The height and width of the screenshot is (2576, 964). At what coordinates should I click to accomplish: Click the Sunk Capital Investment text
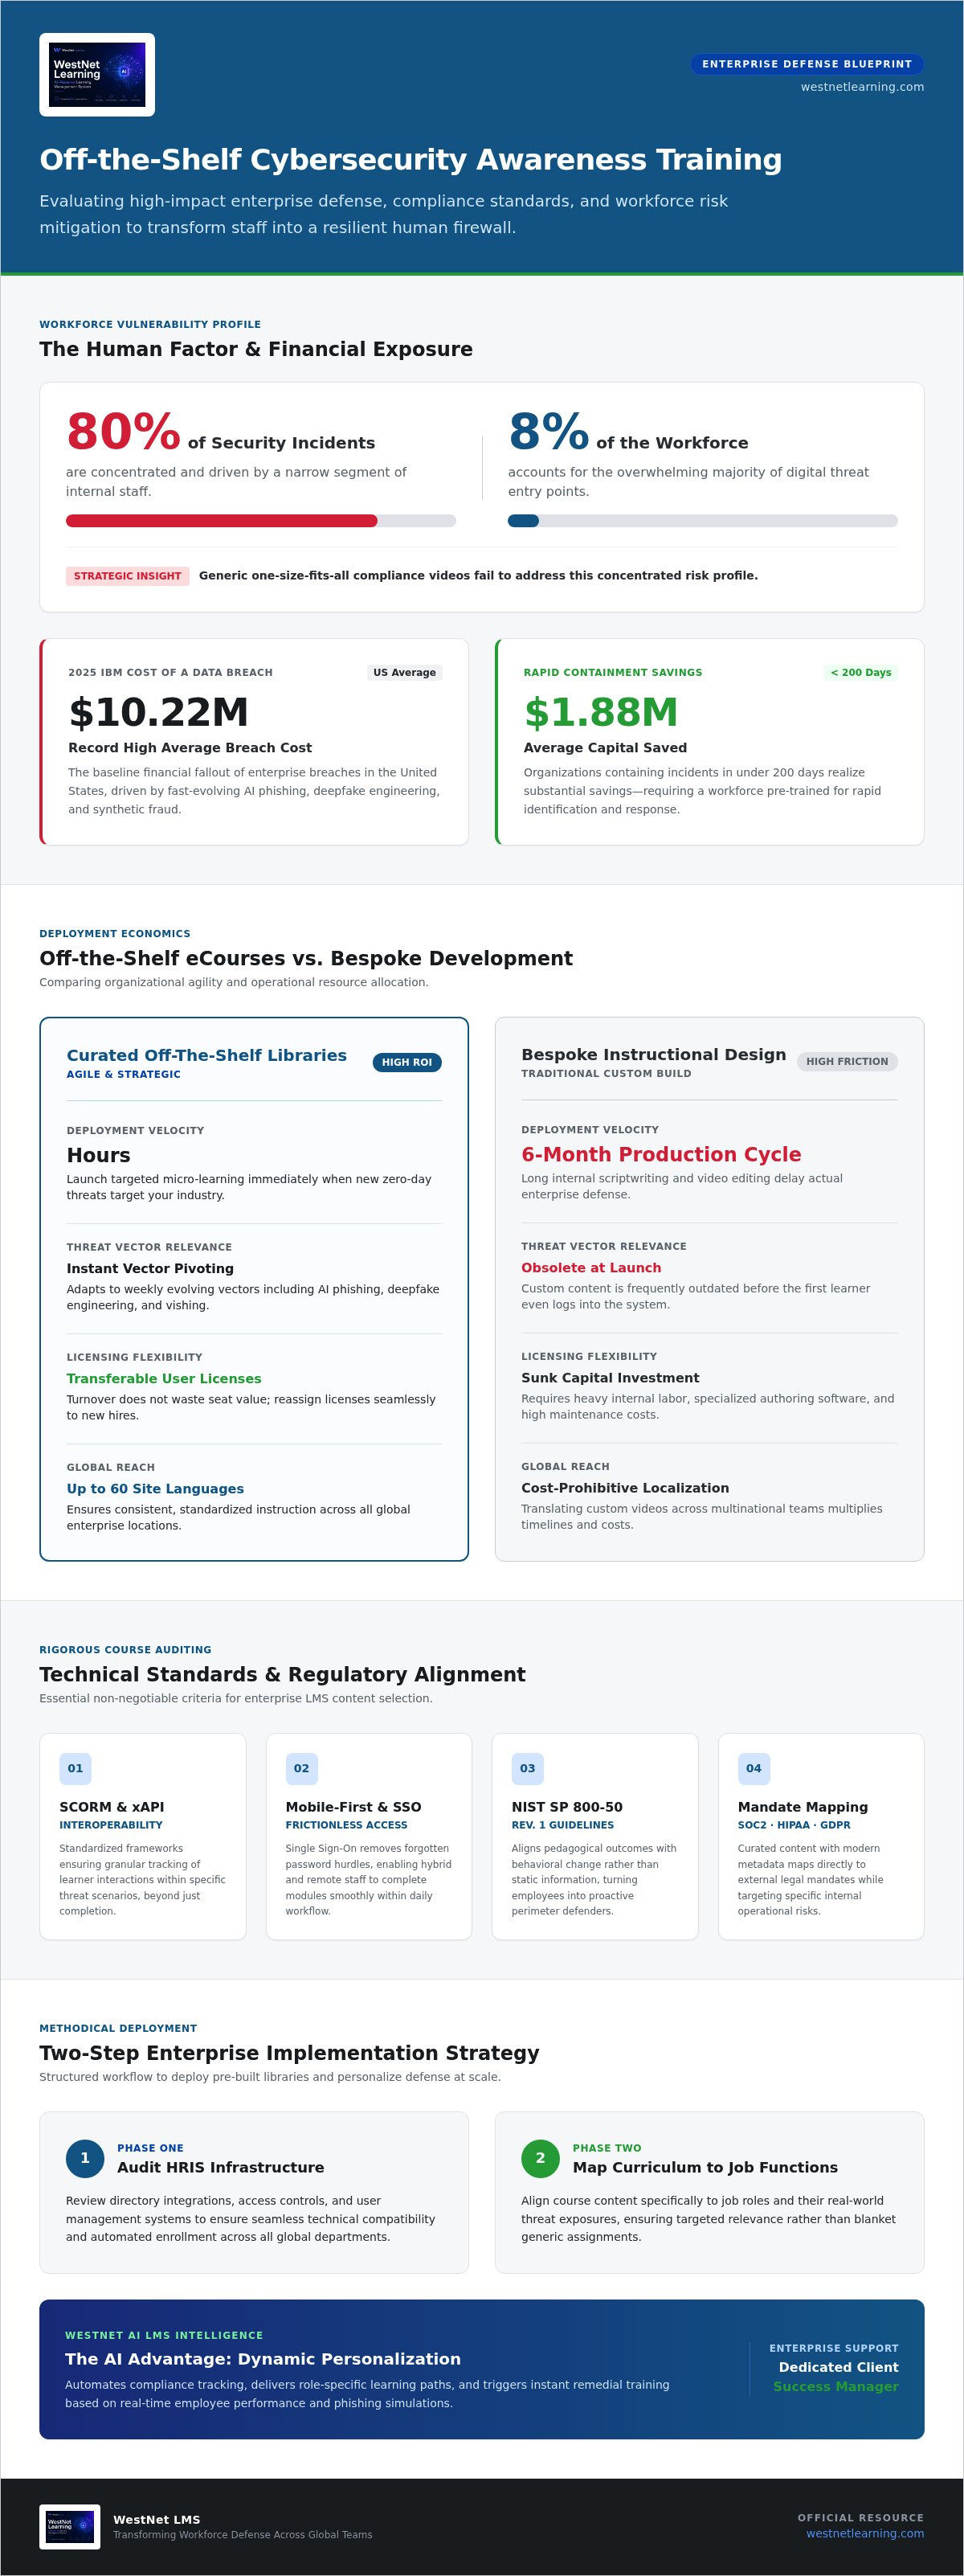coord(610,1377)
